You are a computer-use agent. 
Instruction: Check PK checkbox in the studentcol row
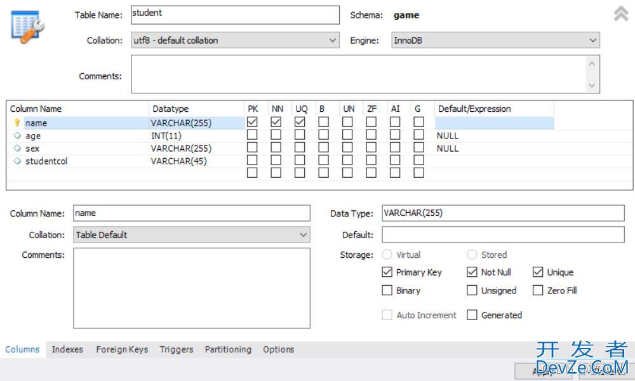point(252,160)
